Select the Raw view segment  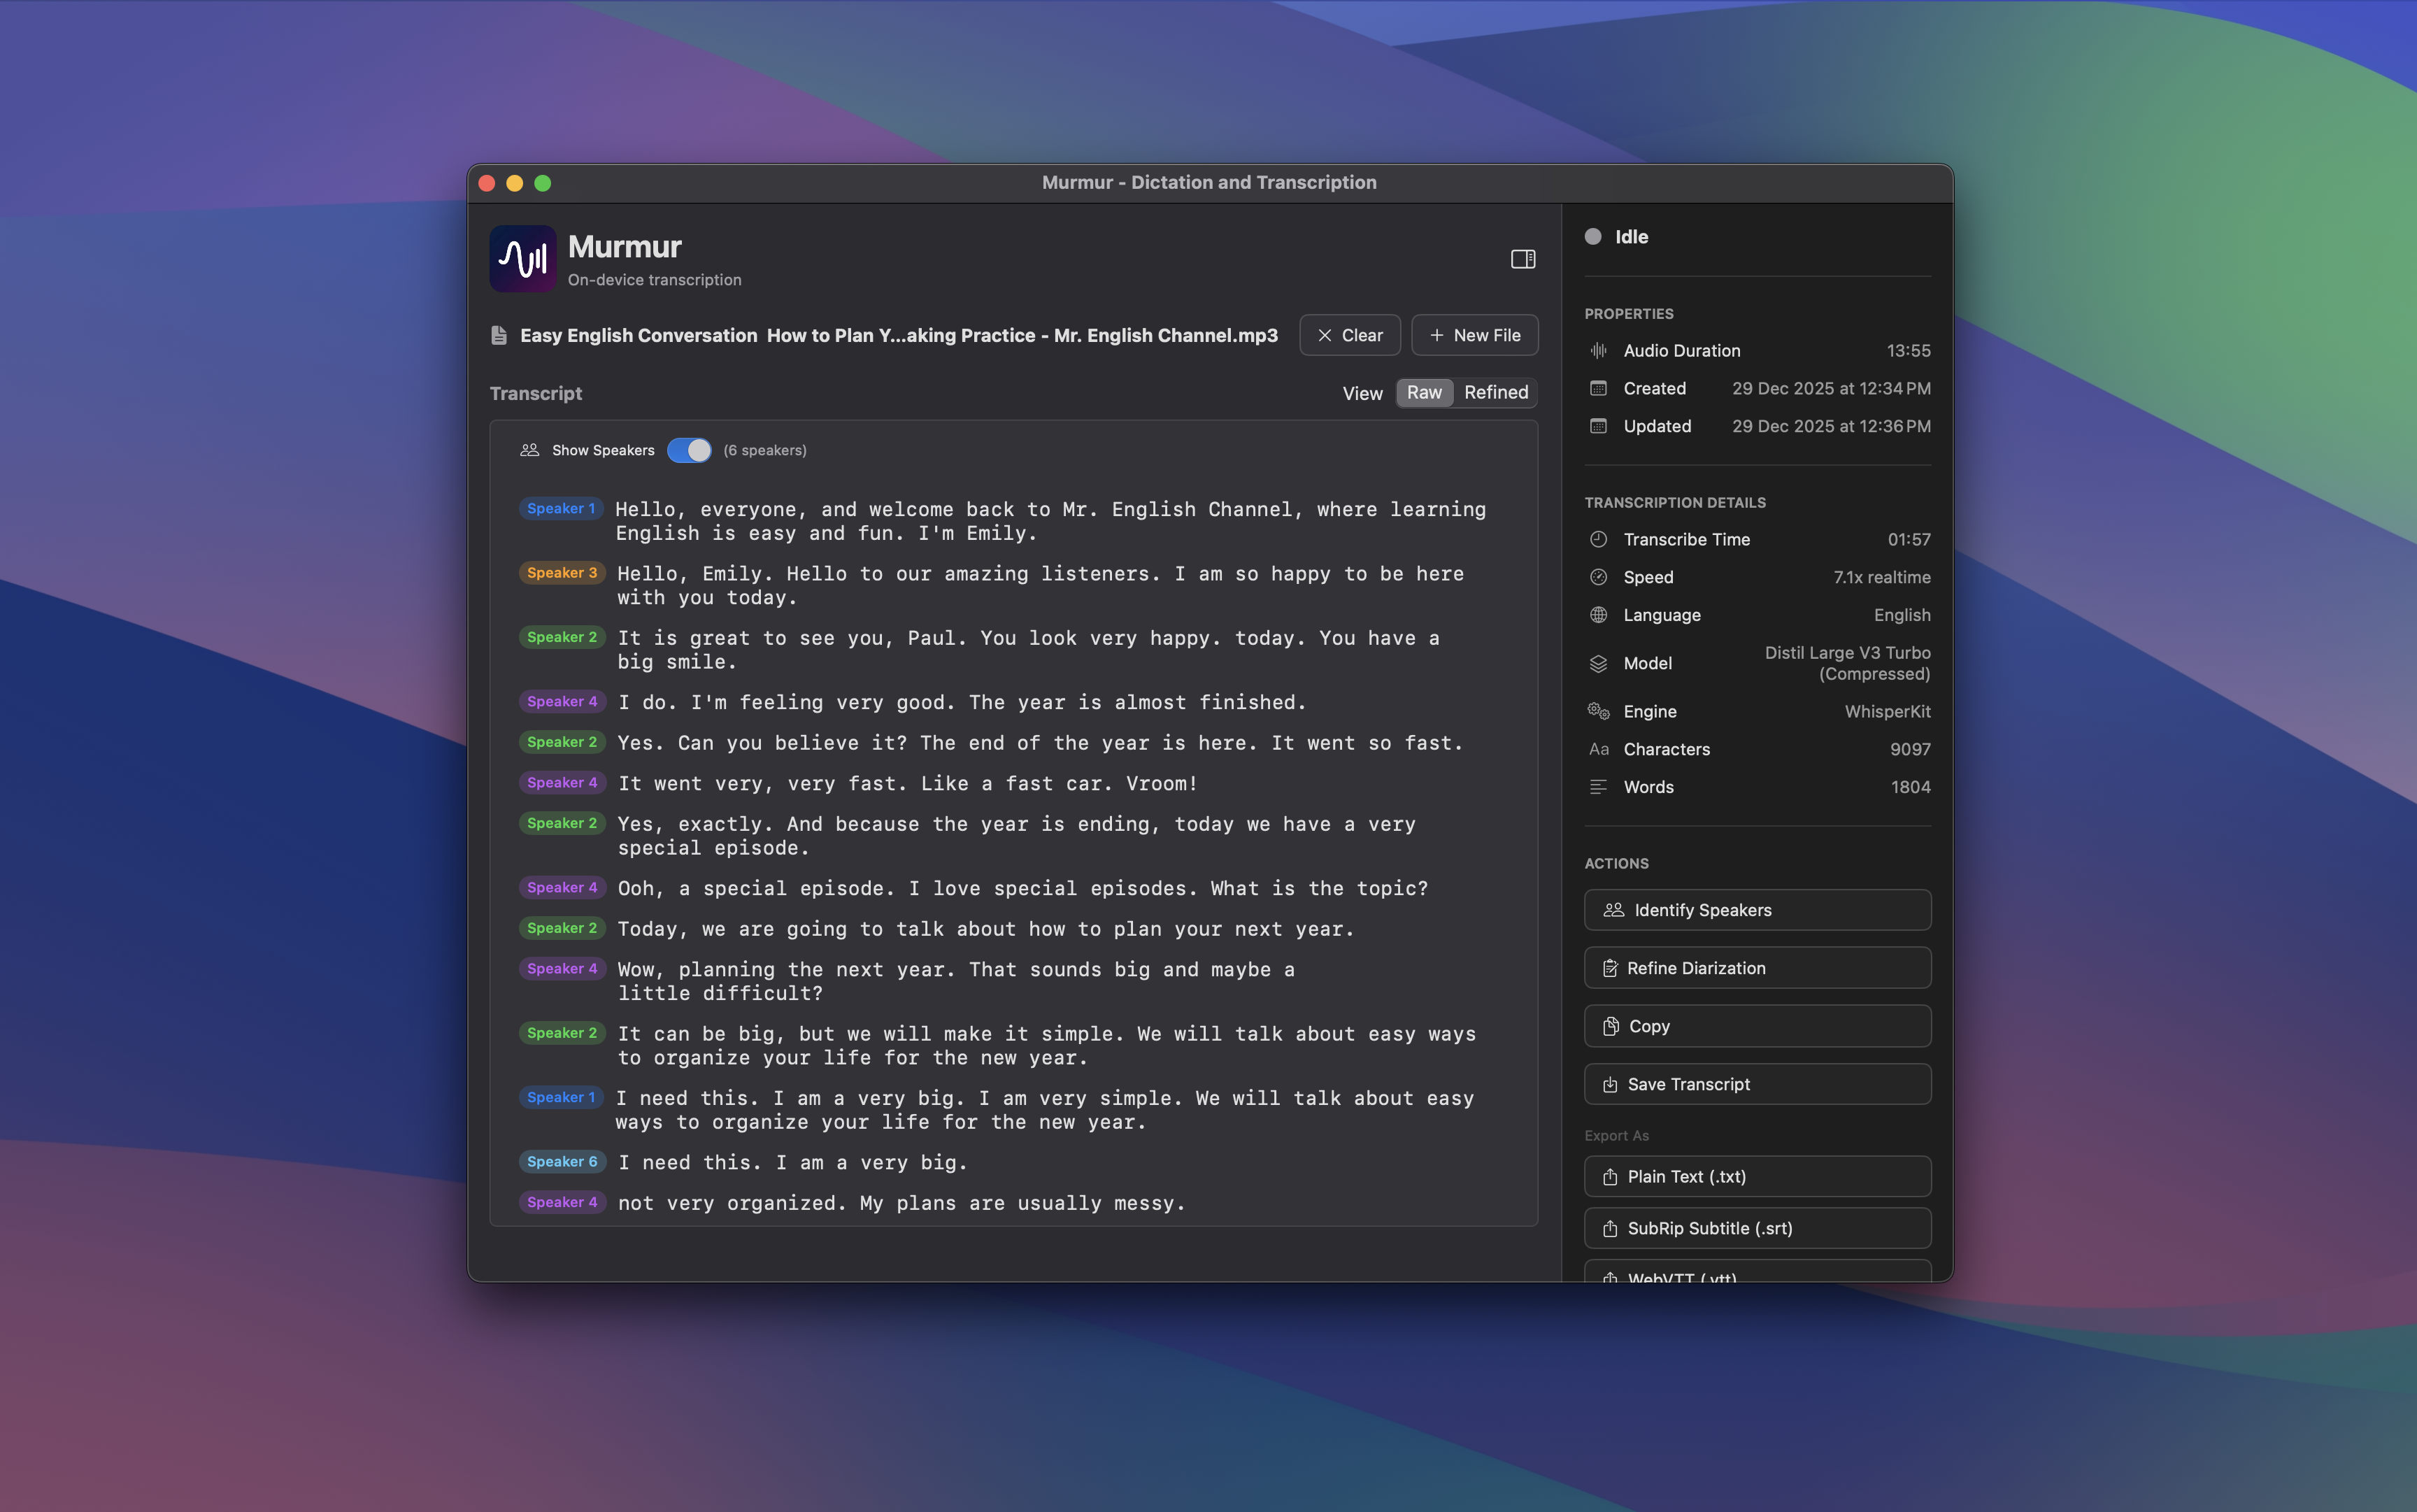pos(1424,392)
